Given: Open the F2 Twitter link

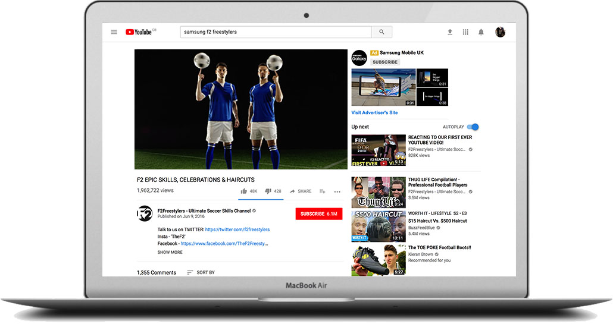Looking at the screenshot, I should point(237,229).
